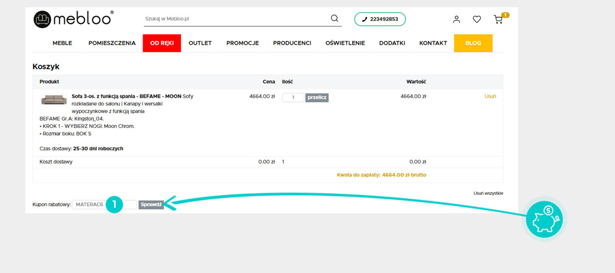Click the Rozmiar boku: BOK S text
Screen dimensions: 615x273
click(65, 134)
